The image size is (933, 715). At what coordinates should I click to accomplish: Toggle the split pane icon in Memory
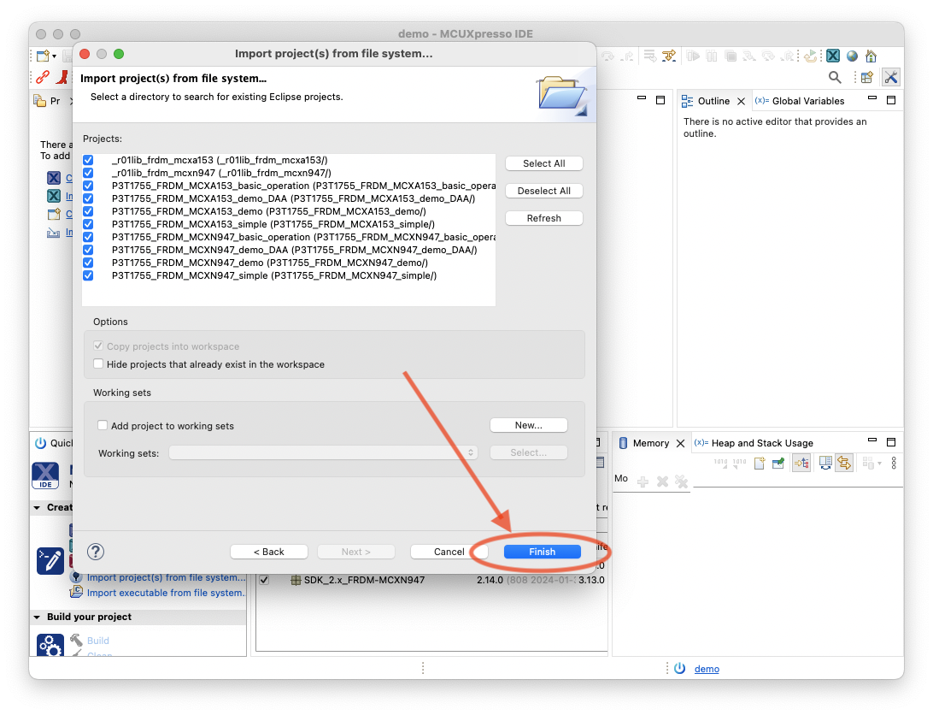[x=825, y=463]
